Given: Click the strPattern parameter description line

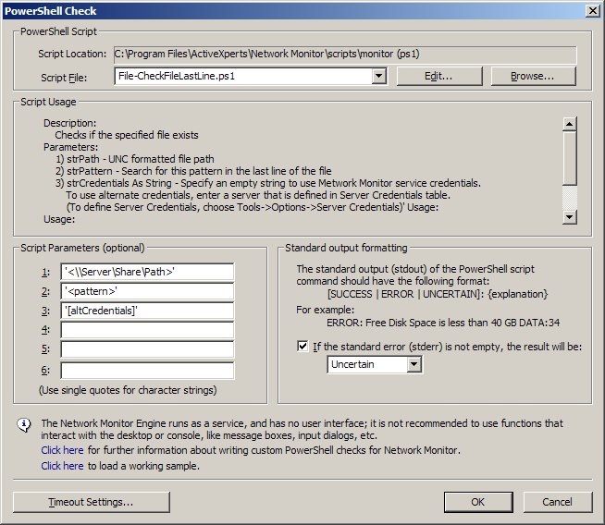Looking at the screenshot, I should click(193, 171).
